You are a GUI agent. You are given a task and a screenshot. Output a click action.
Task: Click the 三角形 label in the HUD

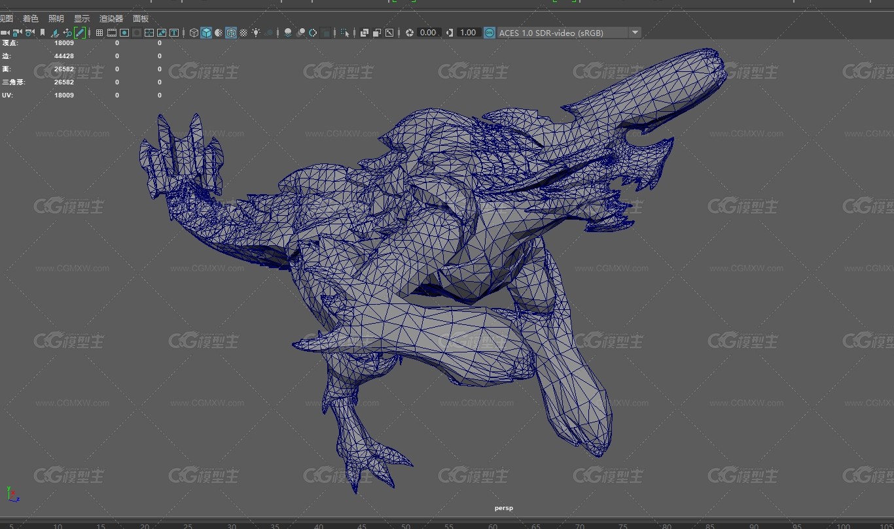click(13, 82)
